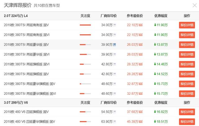
Task: Show price trend chart icon for 两驱商务版 国V 22.10万
Action: click(141, 25)
